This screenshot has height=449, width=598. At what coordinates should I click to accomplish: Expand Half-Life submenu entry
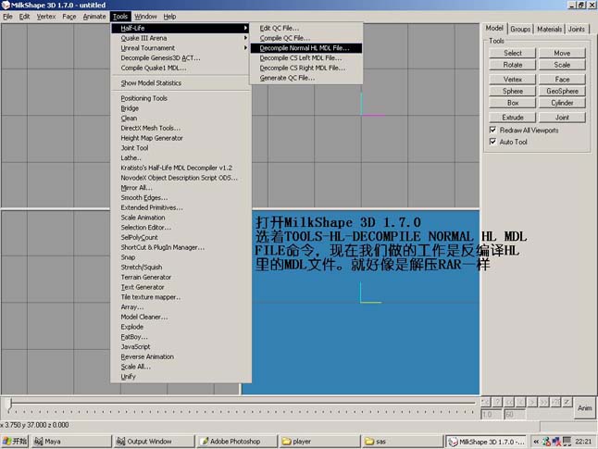181,28
